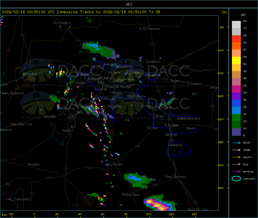Click the Guadales location label
Screen dimensions: 258x218
[153, 62]
